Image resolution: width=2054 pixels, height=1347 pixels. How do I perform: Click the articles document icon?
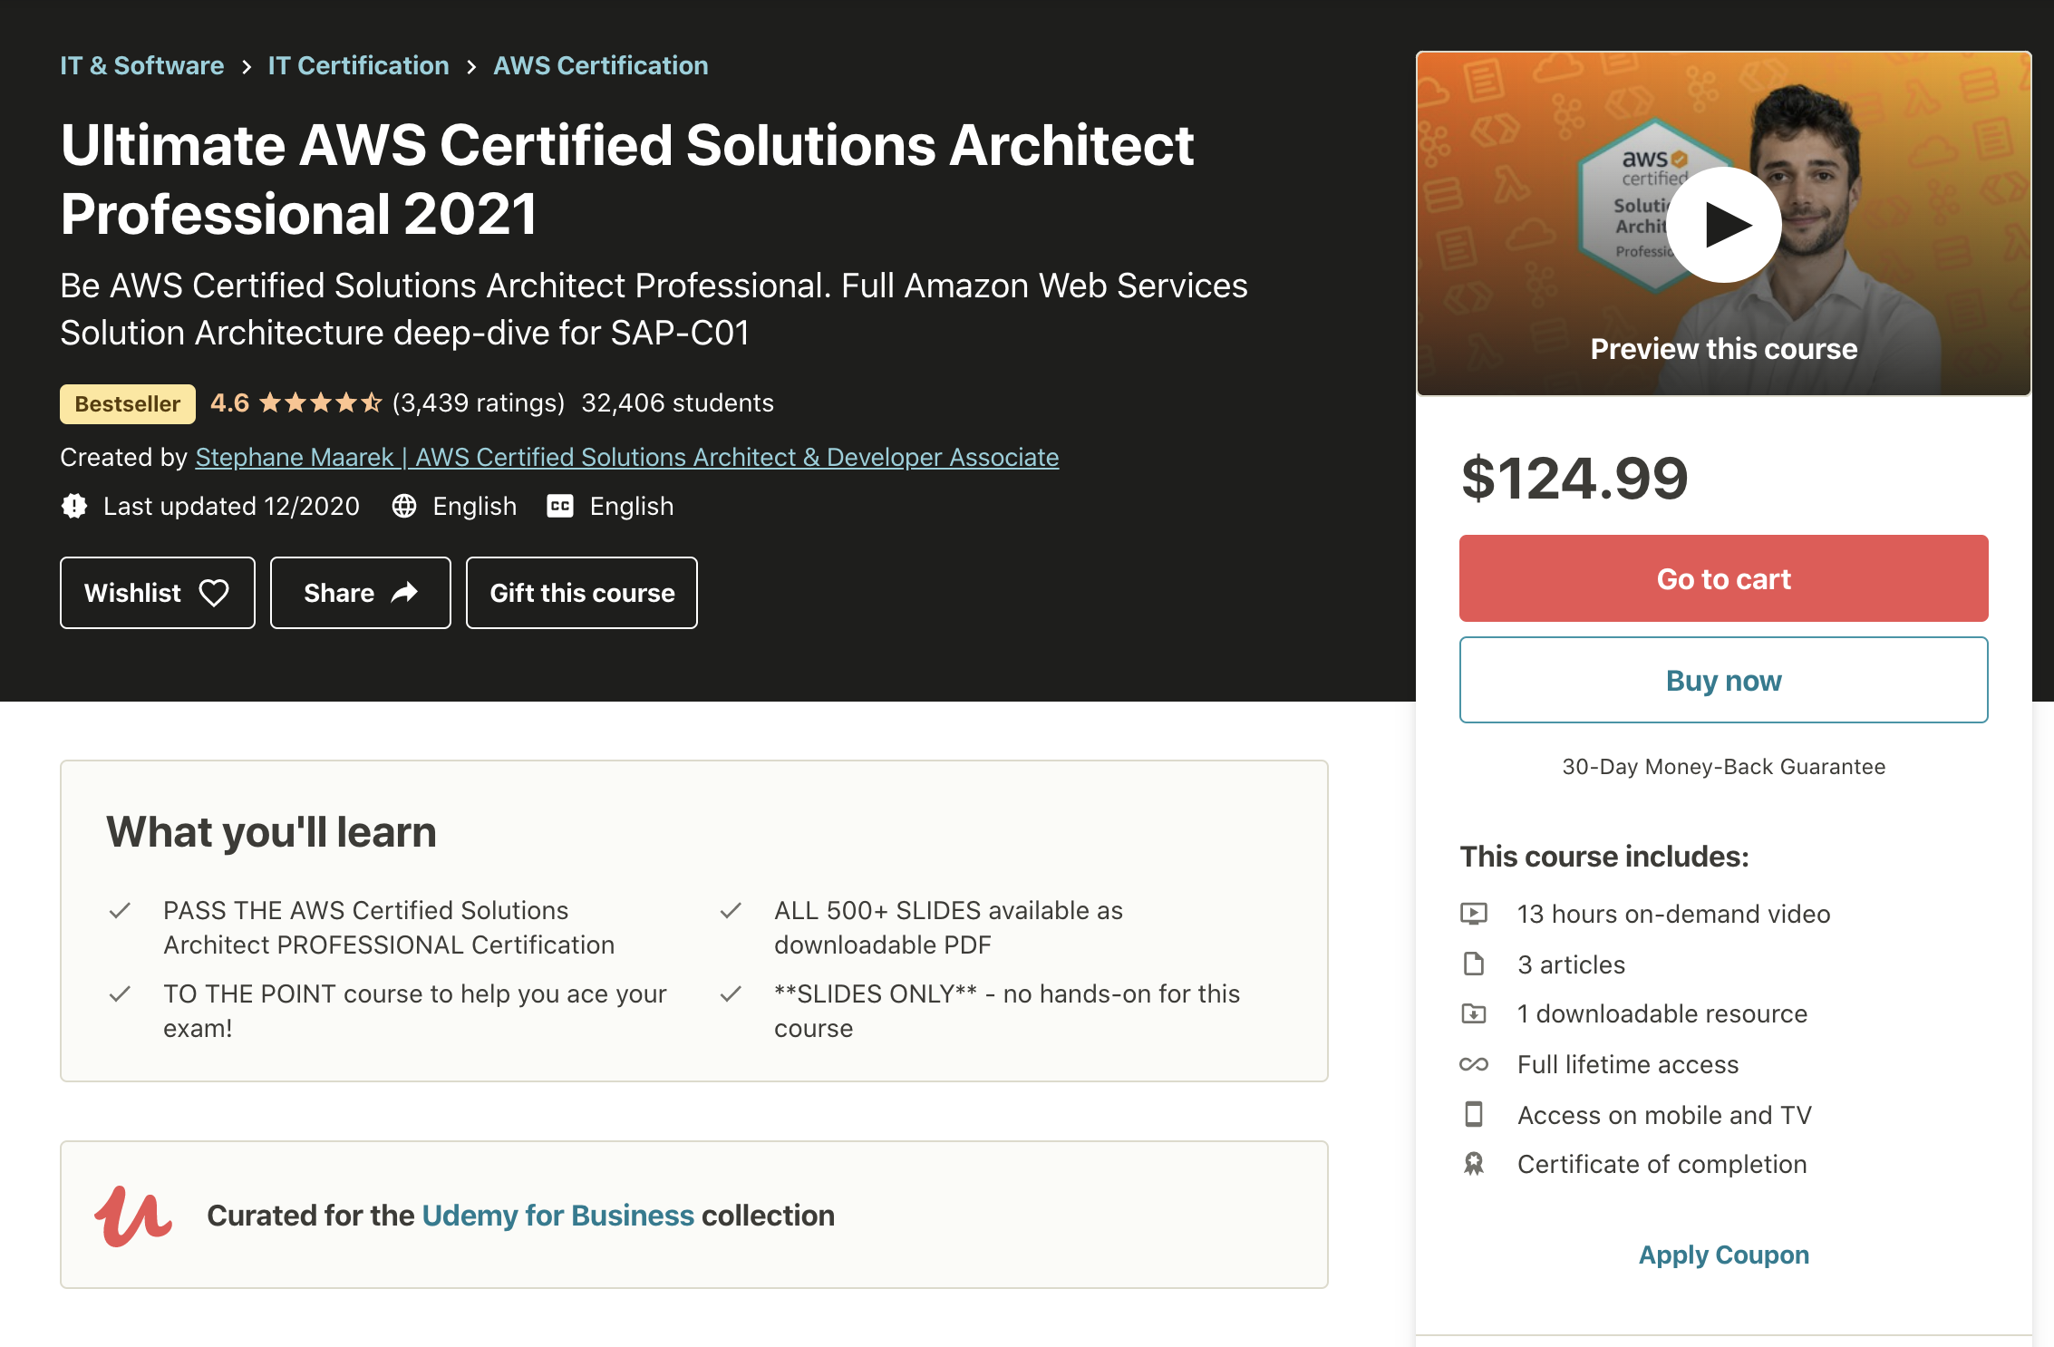[1474, 964]
